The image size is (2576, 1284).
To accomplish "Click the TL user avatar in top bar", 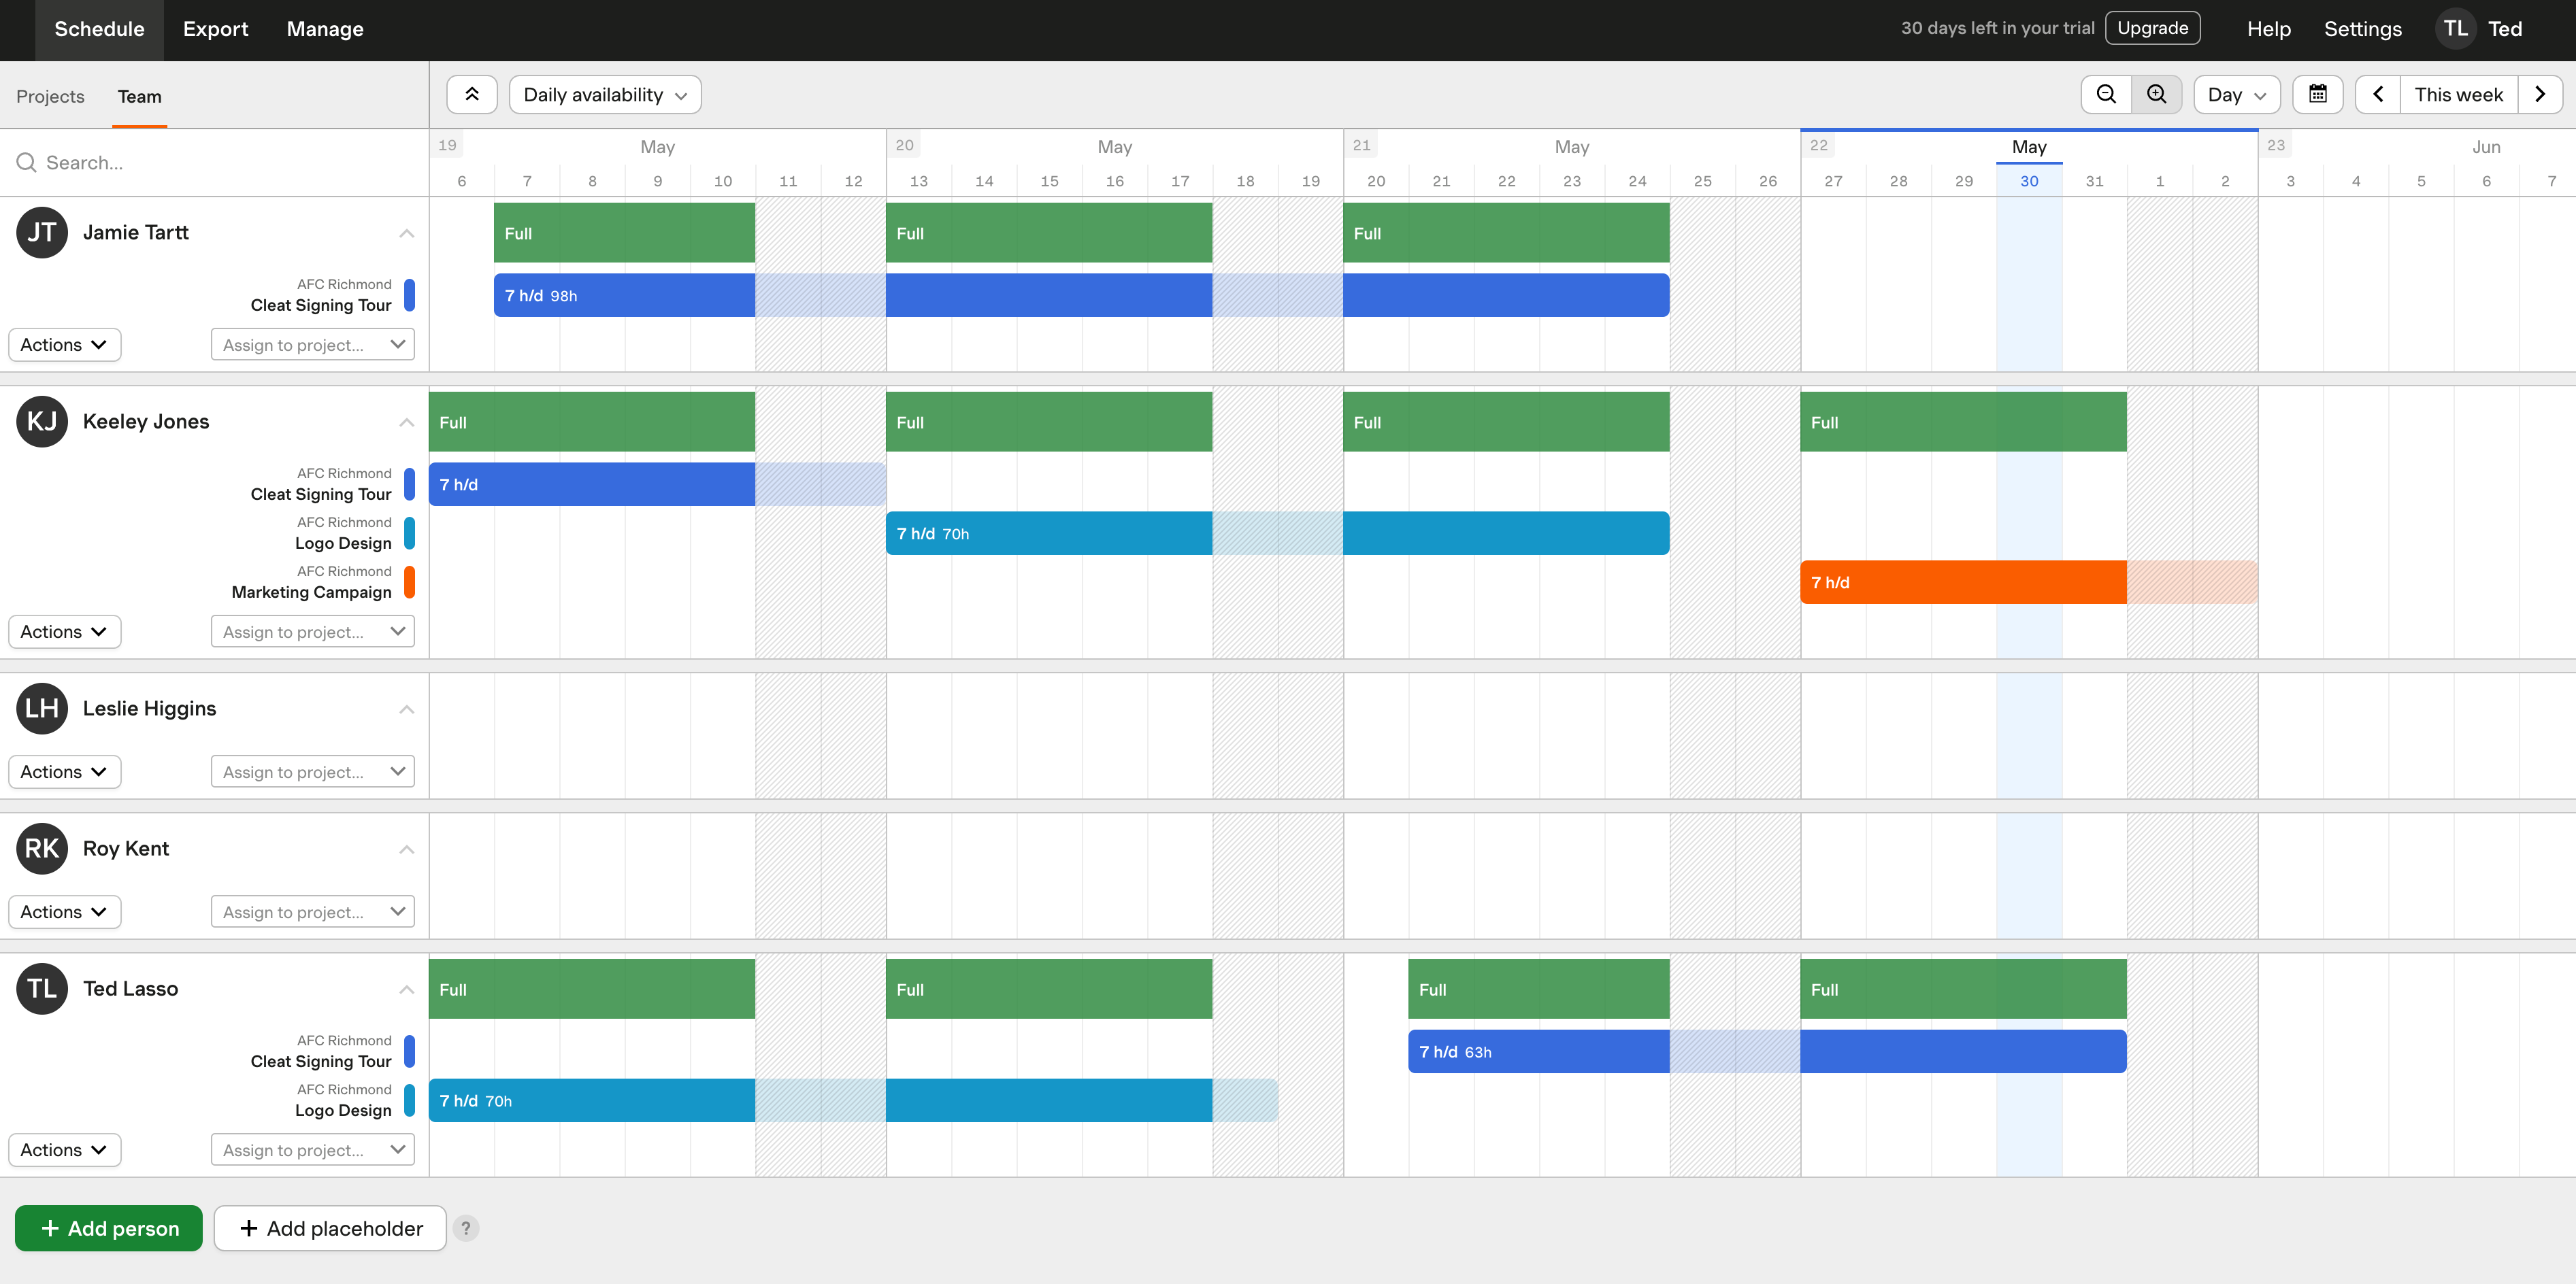I will coord(2455,29).
